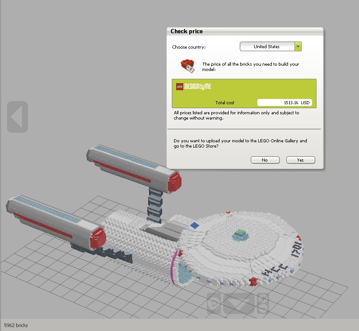Click the zoom out minus icon
The width and height of the screenshot is (359, 331).
tap(263, 309)
